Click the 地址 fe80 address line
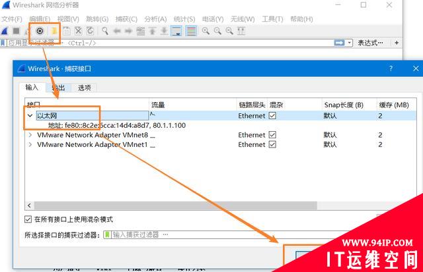Image resolution: width=423 pixels, height=272 pixels. (x=117, y=125)
